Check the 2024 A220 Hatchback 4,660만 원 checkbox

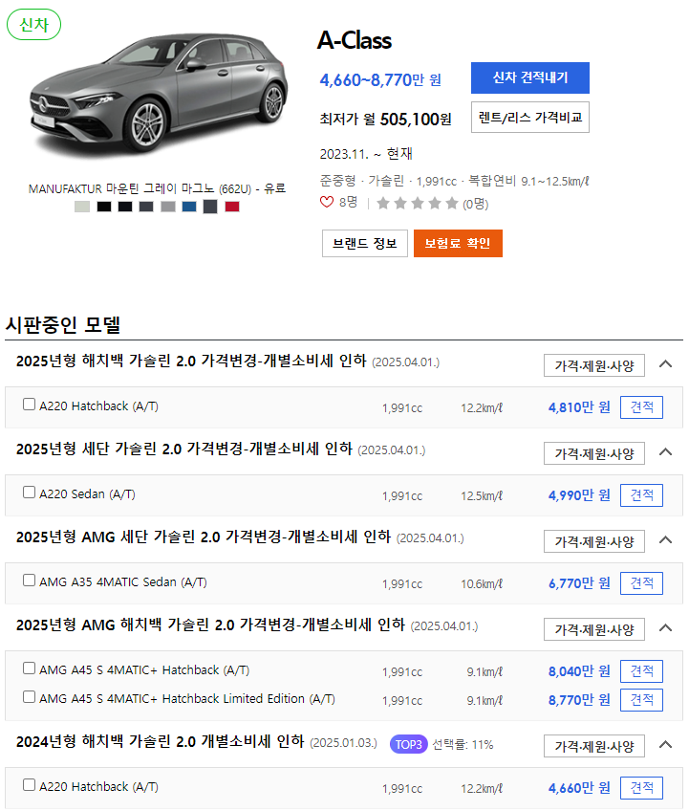(30, 785)
